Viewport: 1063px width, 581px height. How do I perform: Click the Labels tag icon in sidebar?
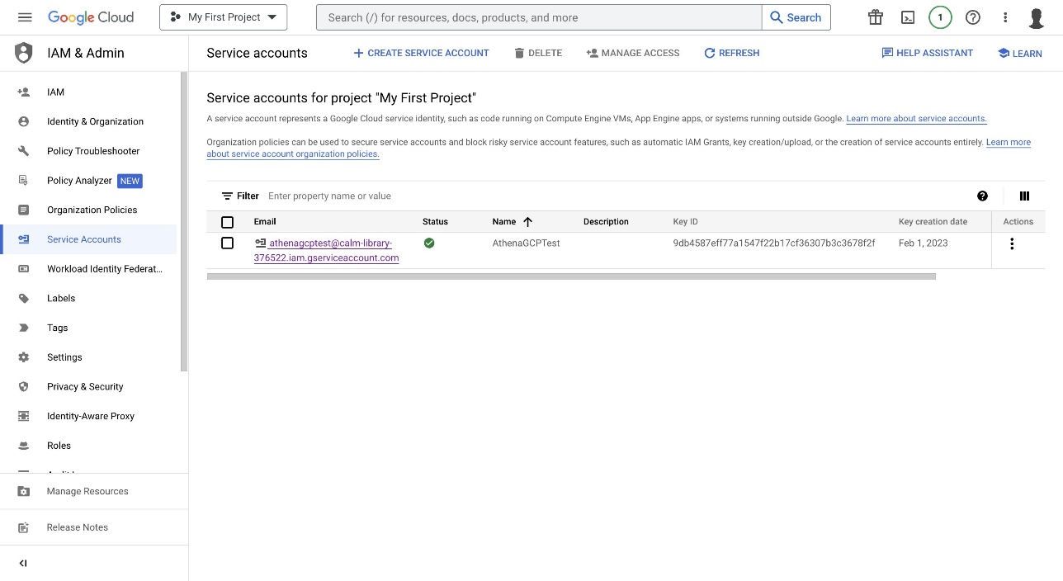point(24,299)
